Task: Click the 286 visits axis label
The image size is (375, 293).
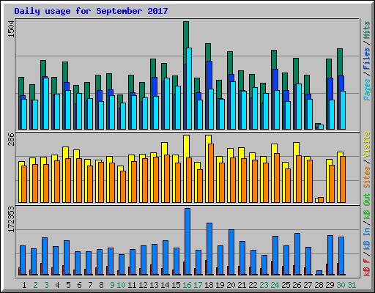Action: pyautogui.click(x=11, y=139)
